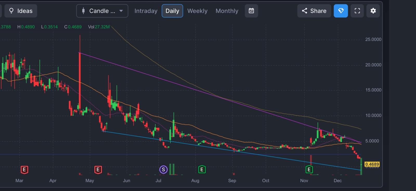Open the calendar date range picker
The width and height of the screenshot is (416, 191).
[251, 11]
